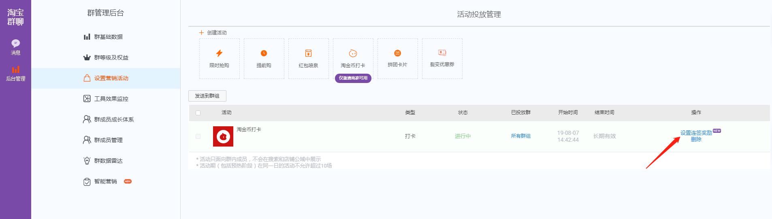This screenshot has height=219, width=772.
Task: Open the 智能营销 menu item
Action: click(106, 181)
